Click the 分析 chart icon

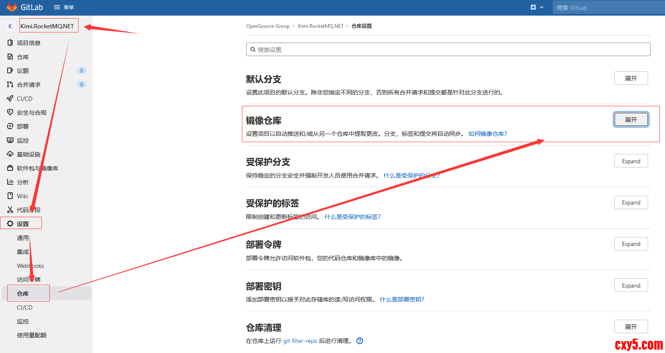tap(10, 182)
